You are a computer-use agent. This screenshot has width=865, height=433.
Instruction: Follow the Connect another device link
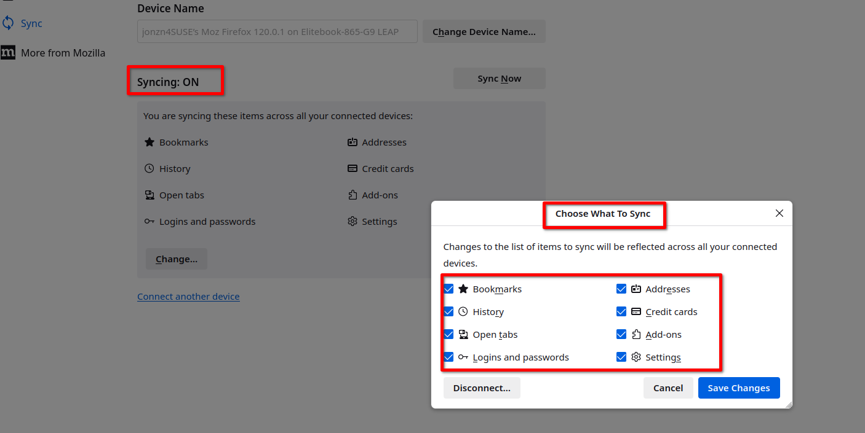pos(188,297)
